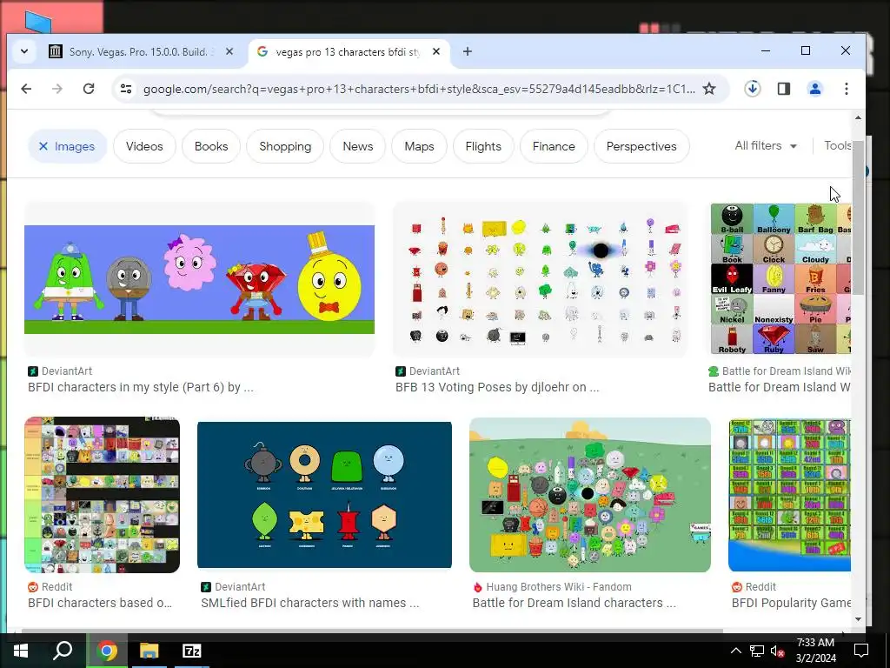Open Reddit tier list image
The width and height of the screenshot is (890, 668).
(x=103, y=495)
